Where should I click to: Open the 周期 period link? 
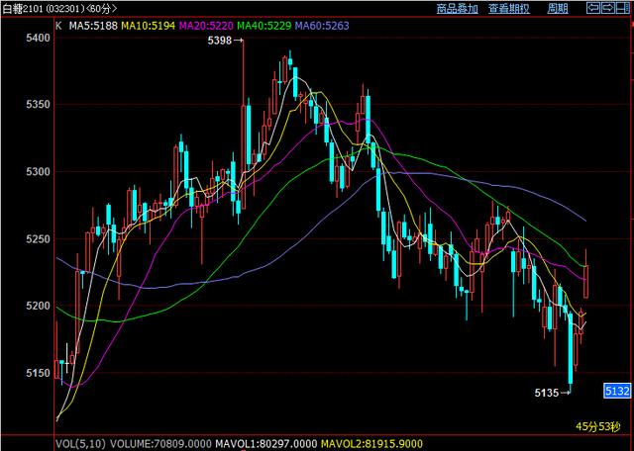click(x=558, y=9)
